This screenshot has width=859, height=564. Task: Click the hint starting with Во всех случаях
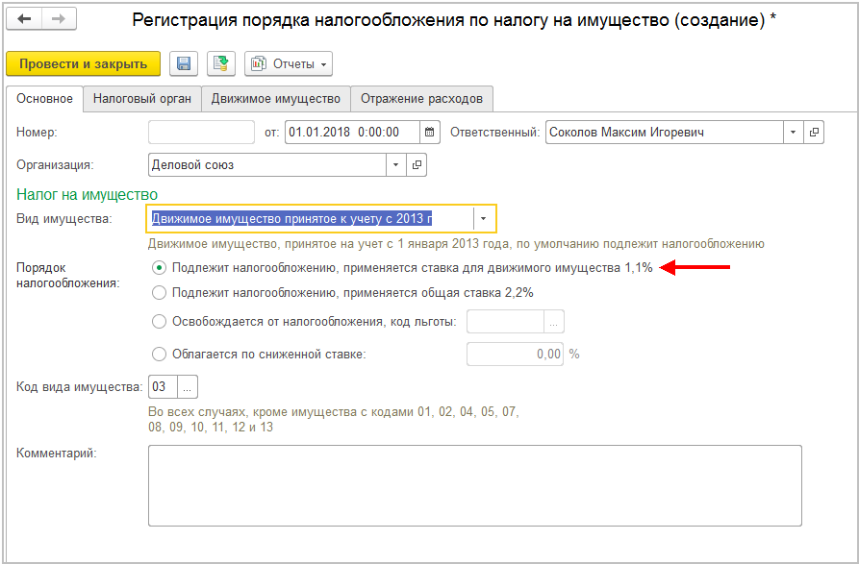point(334,419)
